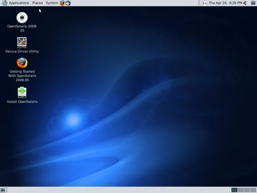Open the OpenSolaris-2008-05 disc icon
Viewport: 257px width, 193px height.
coord(22,18)
